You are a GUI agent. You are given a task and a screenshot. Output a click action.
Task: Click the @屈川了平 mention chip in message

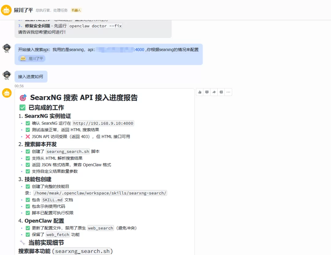click(x=32, y=59)
